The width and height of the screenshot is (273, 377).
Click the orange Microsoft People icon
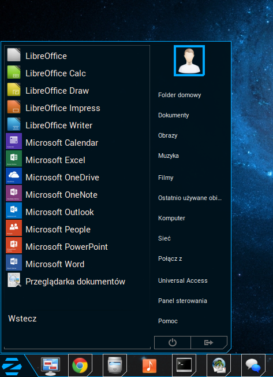14,228
